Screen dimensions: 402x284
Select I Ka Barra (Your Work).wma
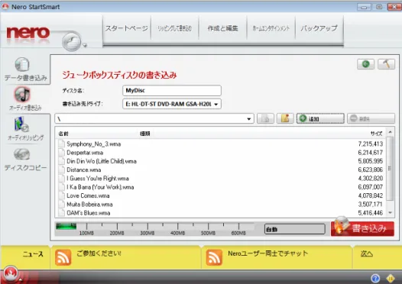[100, 187]
